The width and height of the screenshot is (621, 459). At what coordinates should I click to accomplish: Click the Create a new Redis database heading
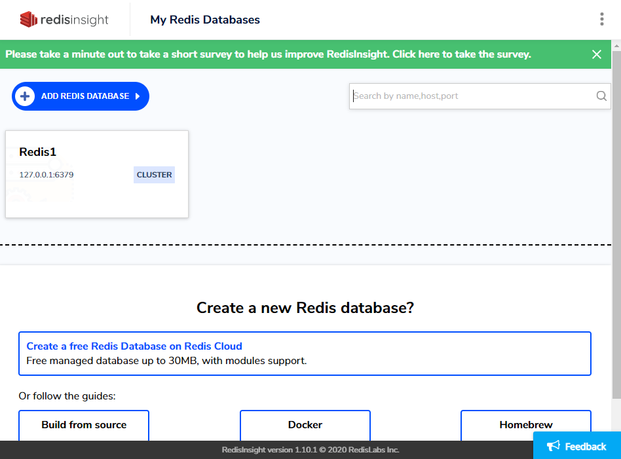point(305,308)
